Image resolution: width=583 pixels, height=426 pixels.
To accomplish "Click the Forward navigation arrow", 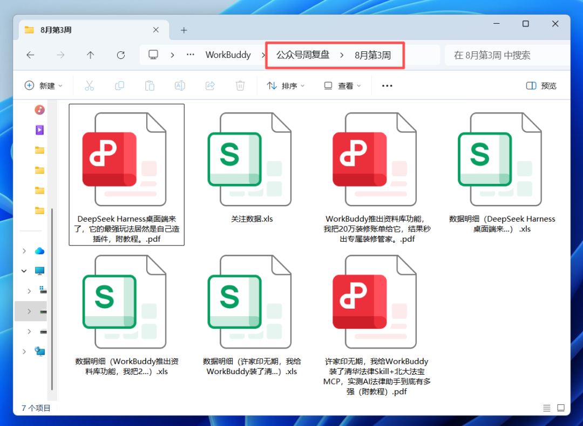I will click(60, 55).
